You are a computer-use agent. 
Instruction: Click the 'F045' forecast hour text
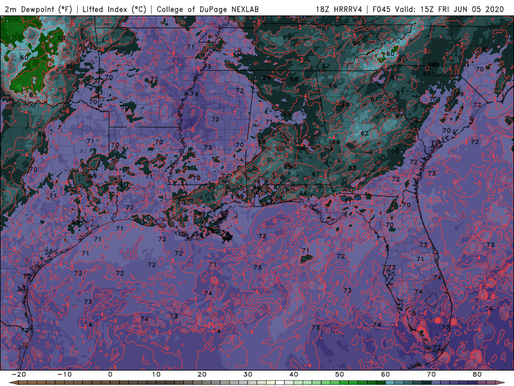point(382,10)
